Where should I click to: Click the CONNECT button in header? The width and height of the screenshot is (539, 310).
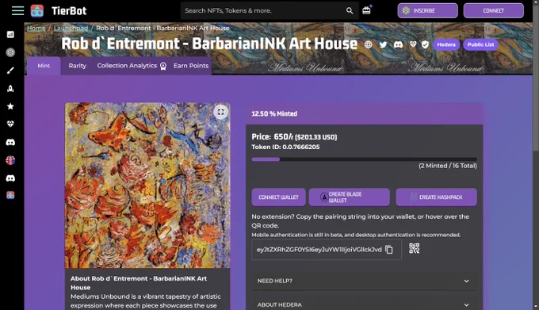click(493, 10)
